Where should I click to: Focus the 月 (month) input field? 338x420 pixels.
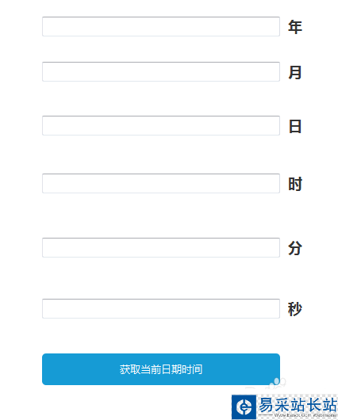coord(161,71)
